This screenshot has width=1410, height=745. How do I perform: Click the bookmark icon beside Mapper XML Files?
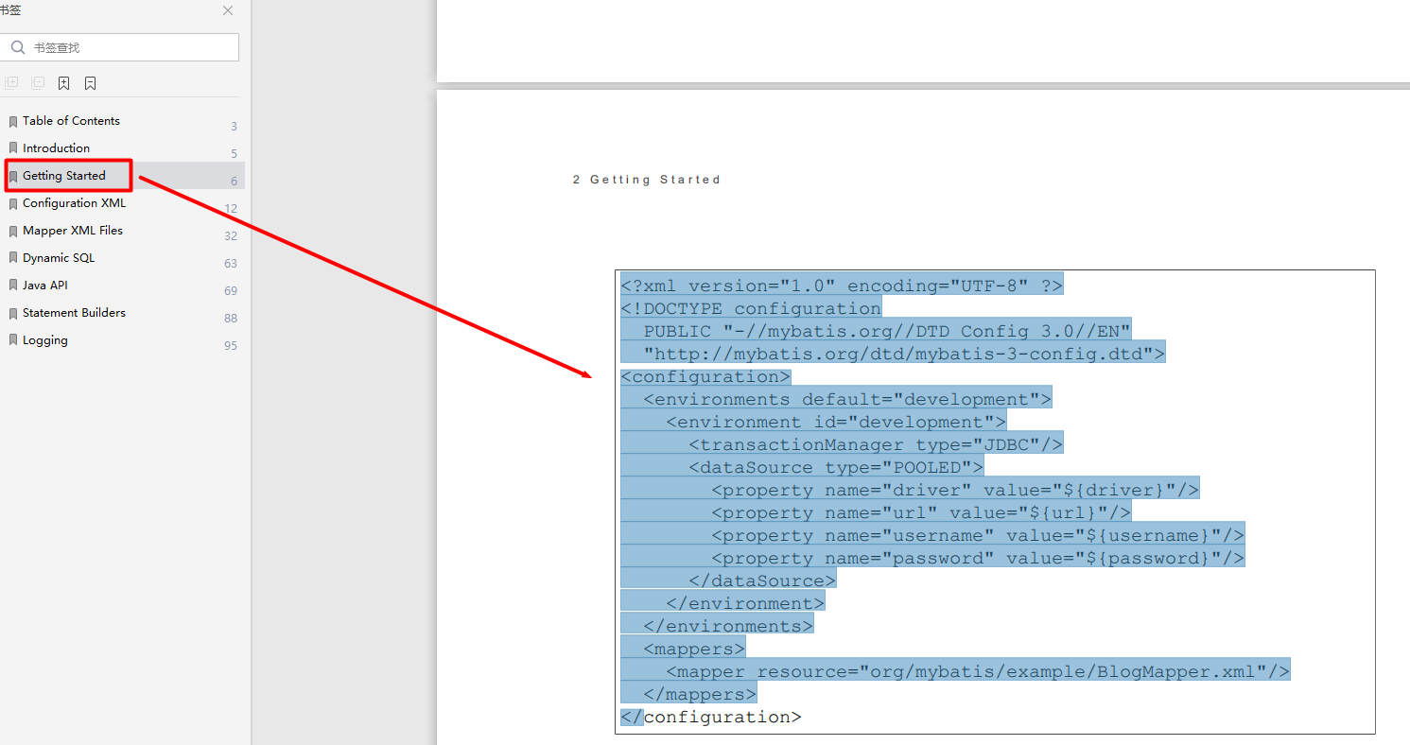point(13,232)
